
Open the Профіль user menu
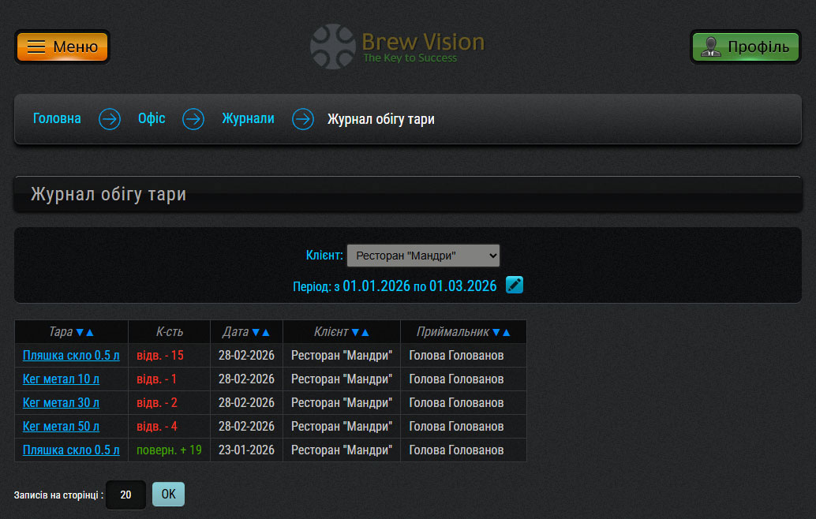point(745,47)
